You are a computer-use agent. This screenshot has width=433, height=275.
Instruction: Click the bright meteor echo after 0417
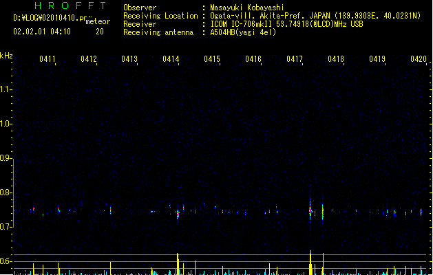[310, 210]
